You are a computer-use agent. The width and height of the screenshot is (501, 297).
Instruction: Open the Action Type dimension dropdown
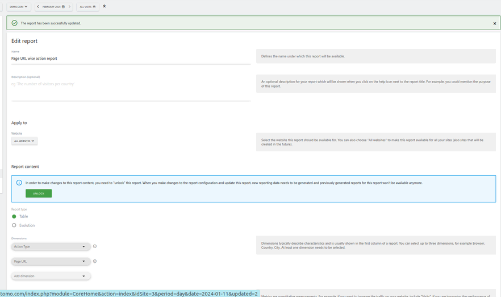coord(51,246)
